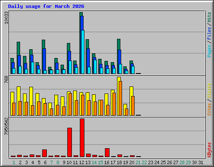Click day 6 on the x-axis
The height and width of the screenshot is (167, 214).
pos(45,162)
